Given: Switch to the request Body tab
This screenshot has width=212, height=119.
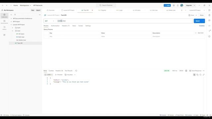Looking at the screenshot, I should point(74,26).
